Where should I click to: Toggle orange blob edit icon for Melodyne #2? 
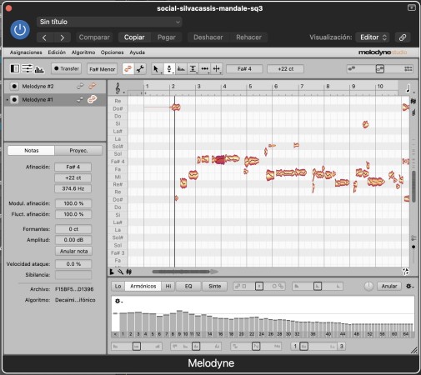click(x=93, y=86)
